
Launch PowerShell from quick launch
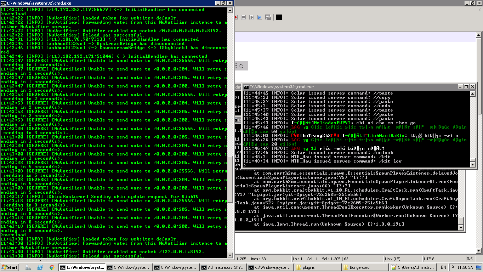click(40, 267)
